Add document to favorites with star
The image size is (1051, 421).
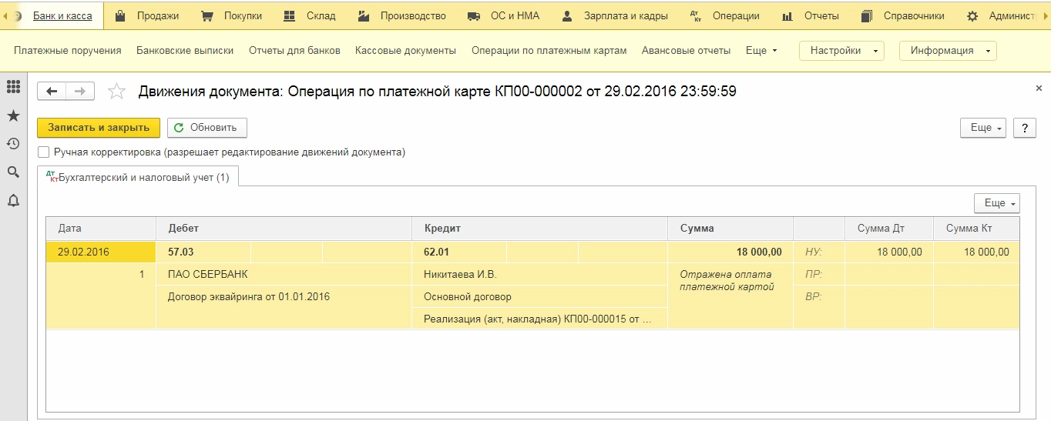(x=116, y=92)
